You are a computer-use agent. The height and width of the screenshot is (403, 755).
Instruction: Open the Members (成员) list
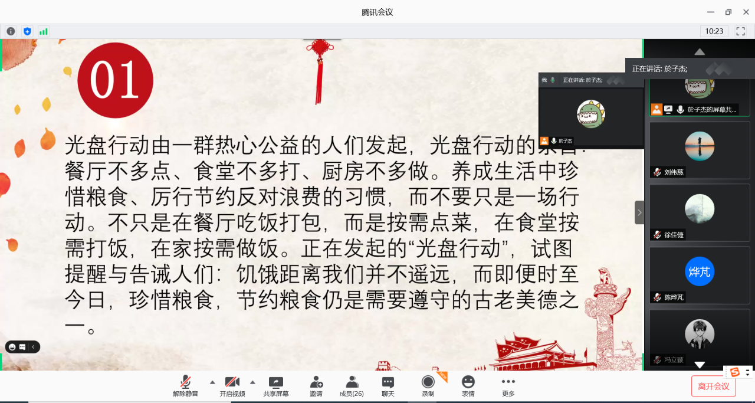pyautogui.click(x=352, y=386)
